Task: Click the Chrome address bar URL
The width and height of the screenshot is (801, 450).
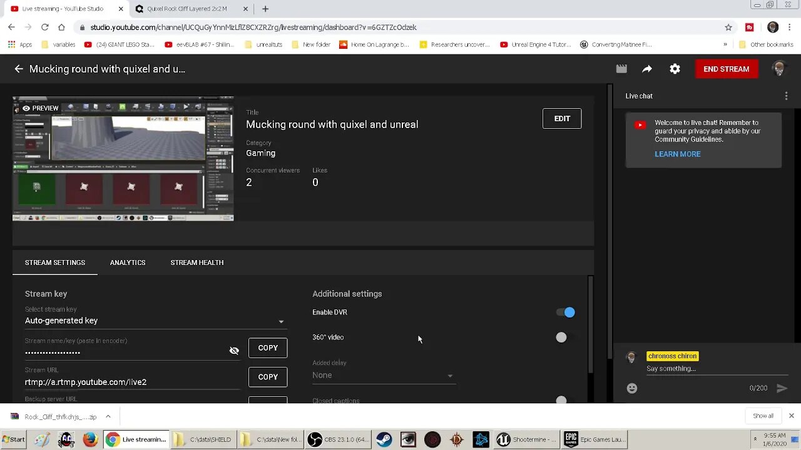Action: tap(253, 27)
